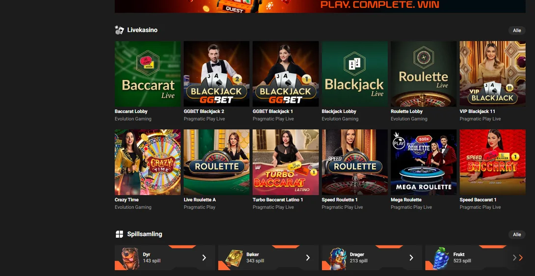Show previous collections with the grey arrow
This screenshot has height=276, width=535.
pos(514,258)
